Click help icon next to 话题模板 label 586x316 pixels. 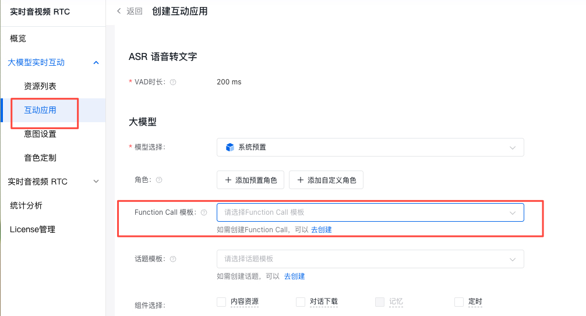pos(173,259)
